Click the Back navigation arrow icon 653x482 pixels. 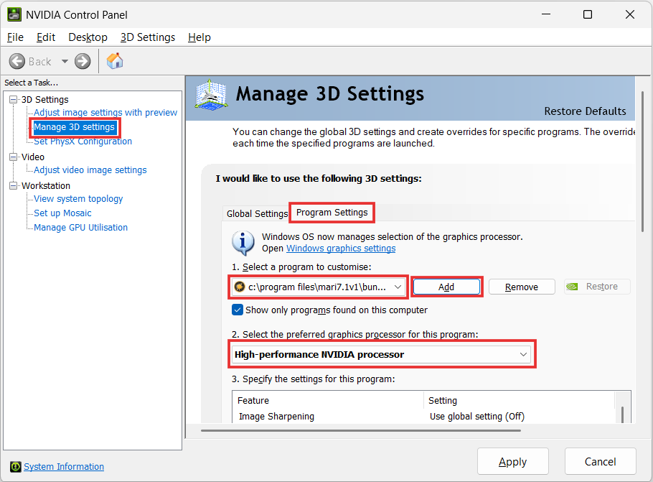point(18,61)
